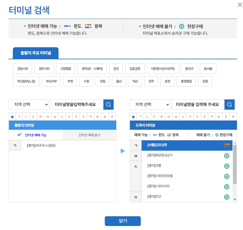
Task: Click the blue arrow between the terminal lists
Action: (x=123, y=151)
